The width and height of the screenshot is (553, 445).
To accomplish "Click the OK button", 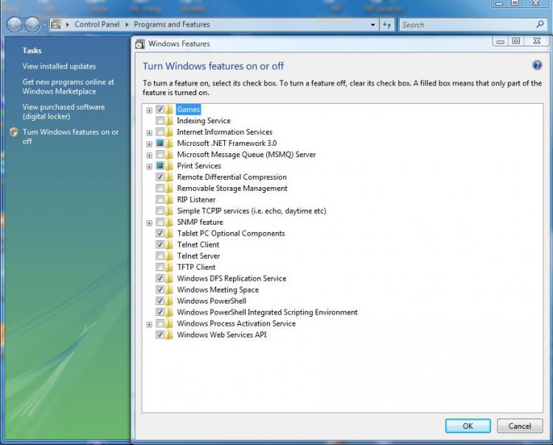I will pyautogui.click(x=467, y=426).
